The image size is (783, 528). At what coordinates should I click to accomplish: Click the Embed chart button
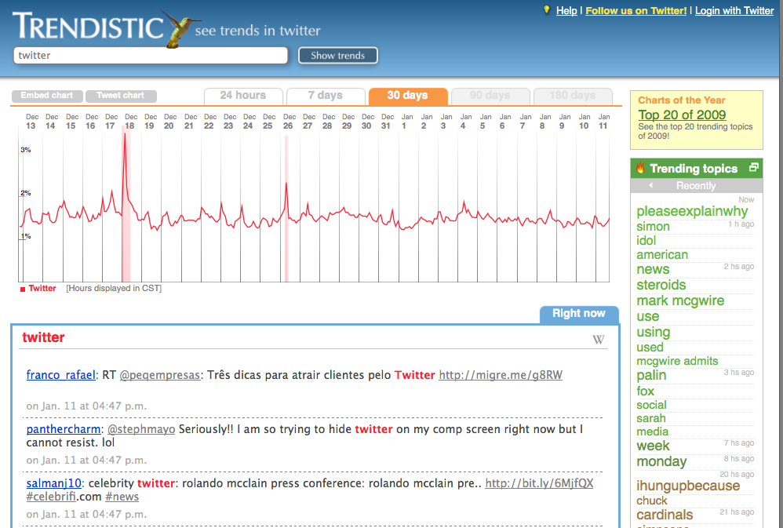[46, 96]
